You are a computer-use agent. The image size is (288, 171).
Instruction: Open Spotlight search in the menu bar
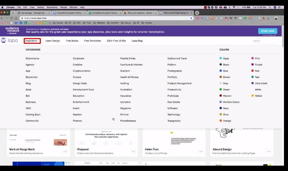270,7
